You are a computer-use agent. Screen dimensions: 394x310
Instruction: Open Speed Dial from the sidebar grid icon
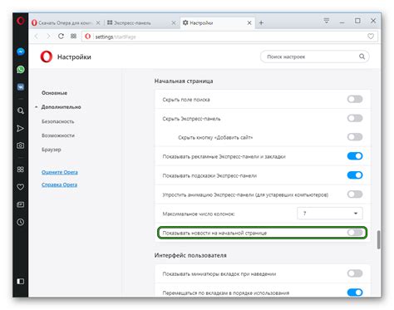21,170
